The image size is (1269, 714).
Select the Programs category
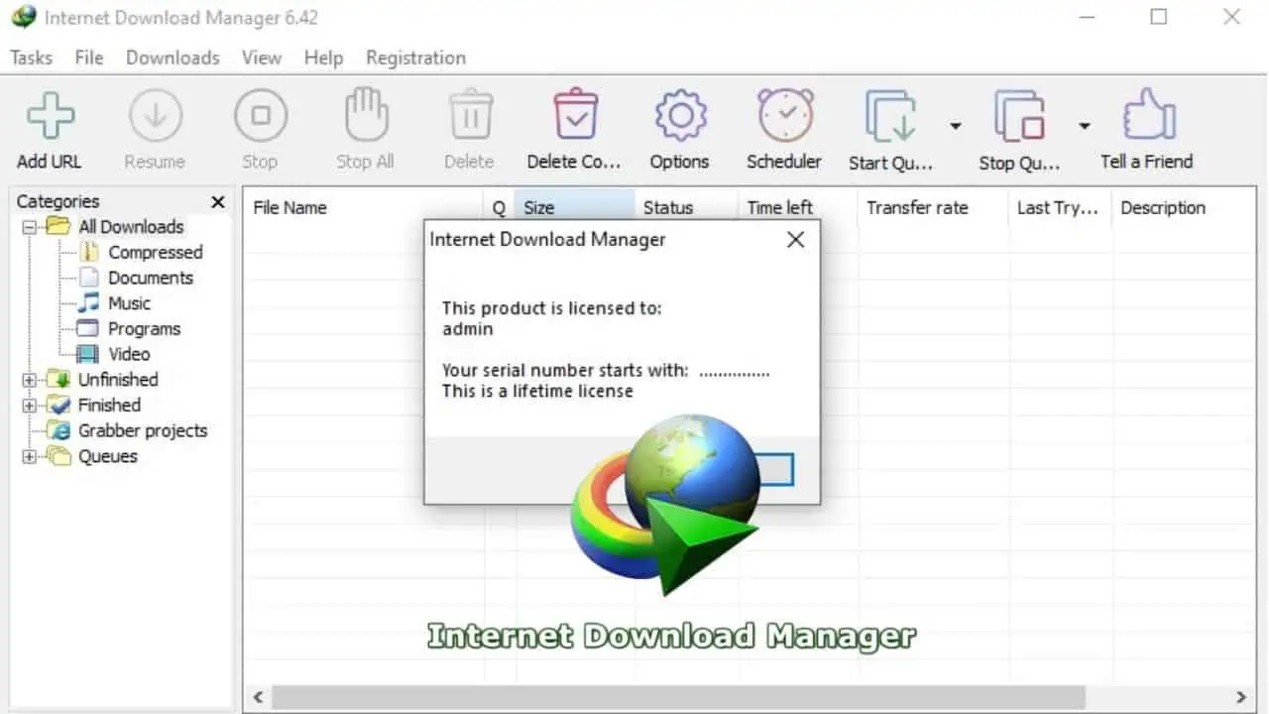tap(144, 328)
